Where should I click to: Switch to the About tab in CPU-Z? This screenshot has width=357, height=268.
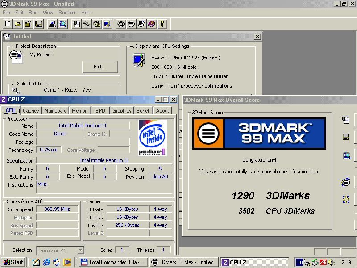pos(162,111)
